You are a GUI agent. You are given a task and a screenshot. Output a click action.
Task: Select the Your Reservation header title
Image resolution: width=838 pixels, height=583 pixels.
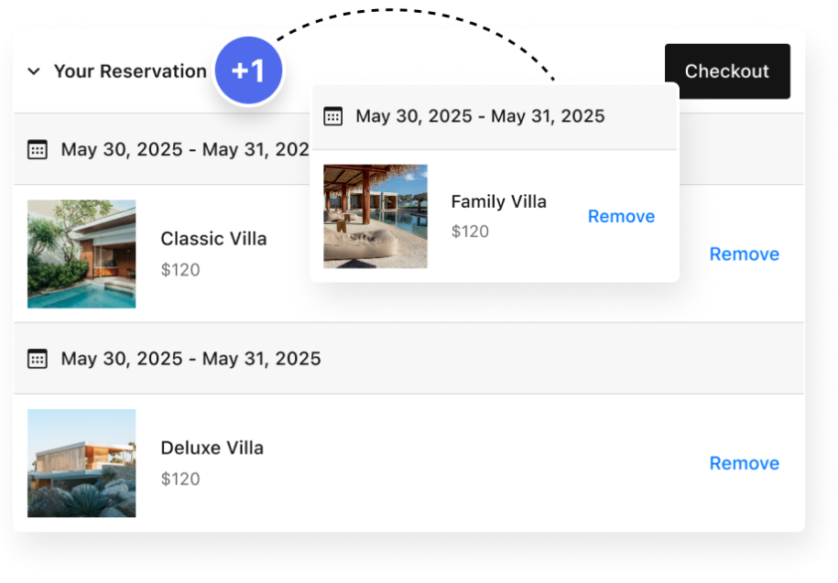[129, 70]
